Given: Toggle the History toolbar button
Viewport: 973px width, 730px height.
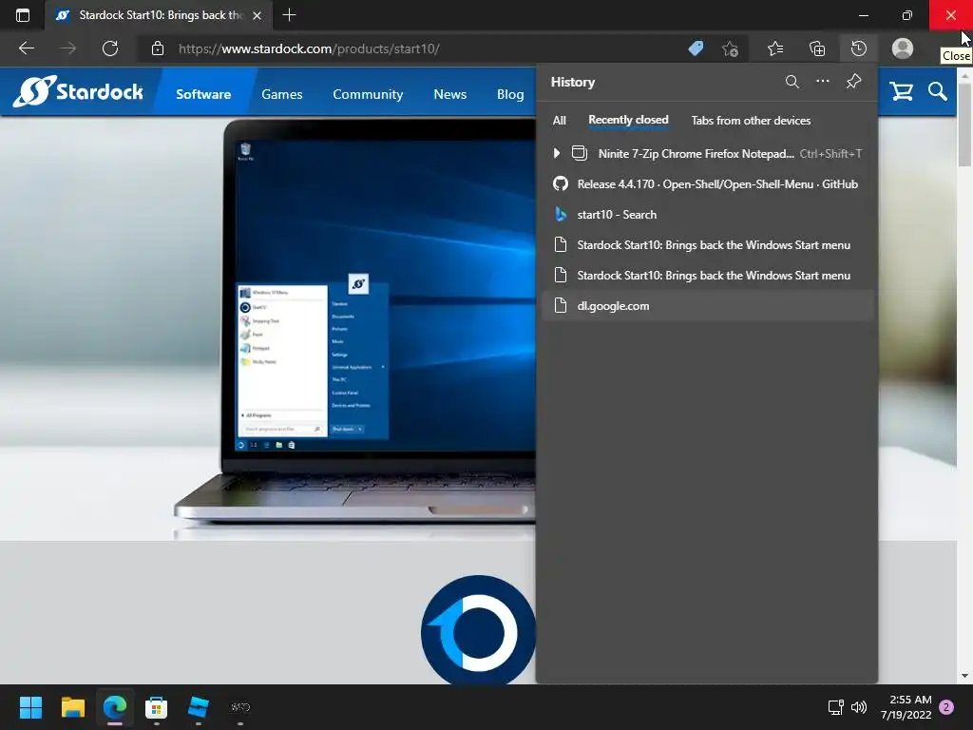Looking at the screenshot, I should [x=859, y=48].
